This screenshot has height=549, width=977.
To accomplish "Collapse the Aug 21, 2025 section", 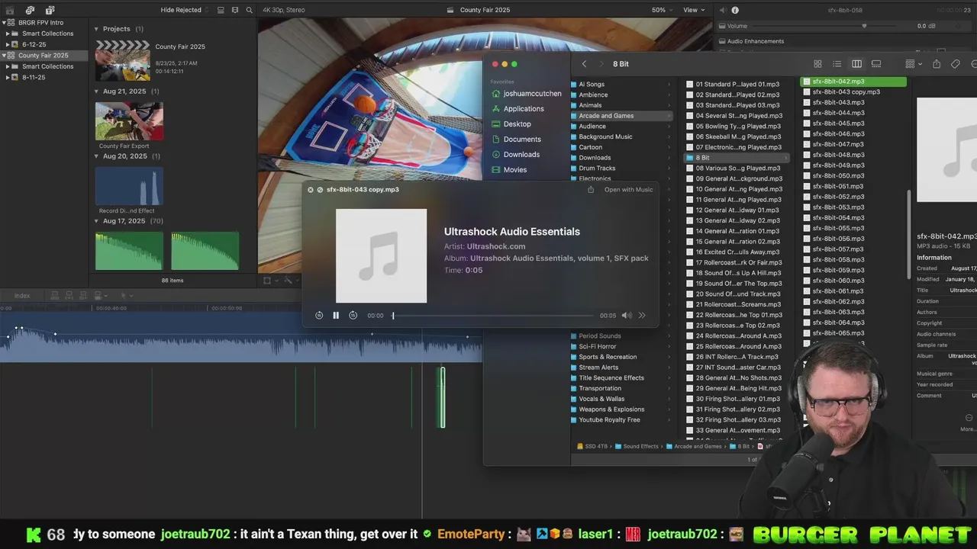I will pos(97,91).
